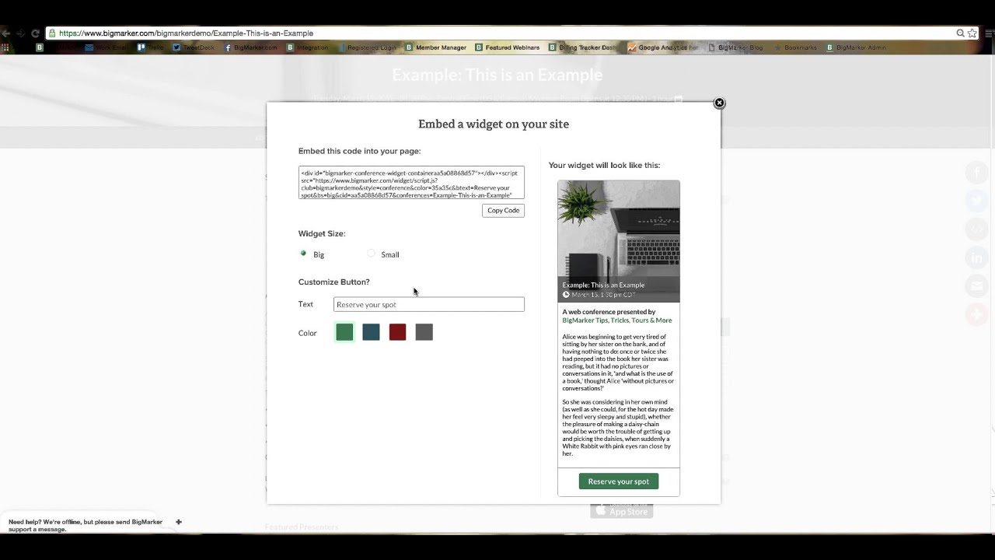Image resolution: width=995 pixels, height=560 pixels.
Task: Click the button Text input field
Action: coord(429,304)
